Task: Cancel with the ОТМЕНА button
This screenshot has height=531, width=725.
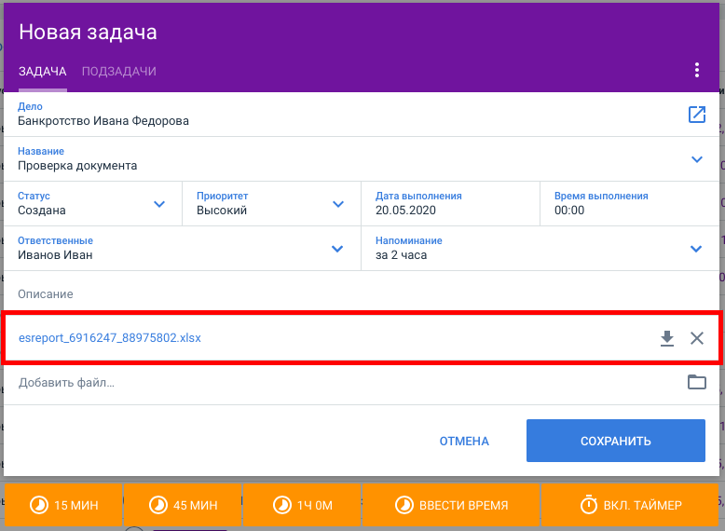Action: (464, 442)
